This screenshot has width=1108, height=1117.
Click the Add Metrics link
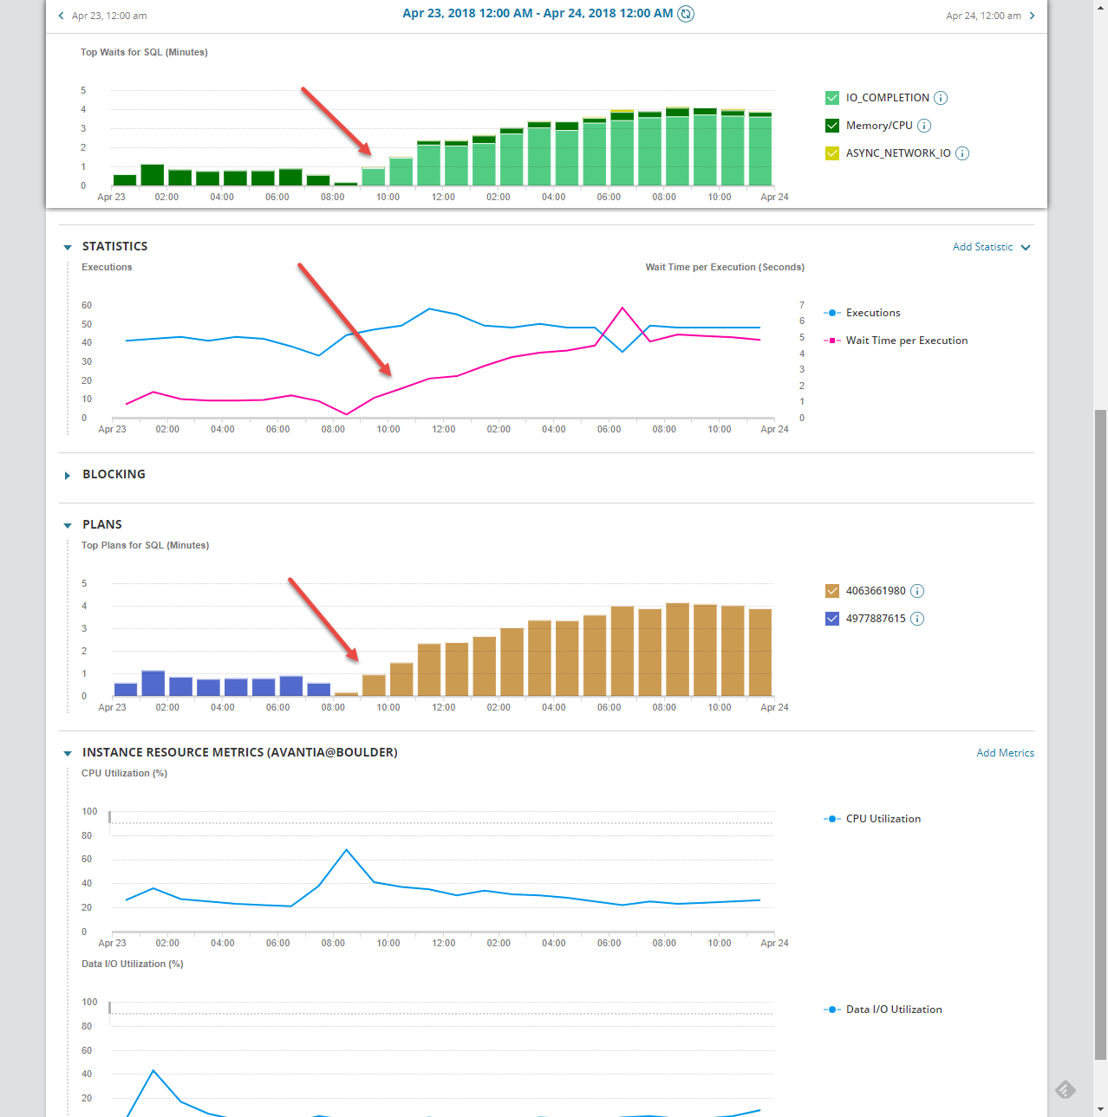[1005, 753]
